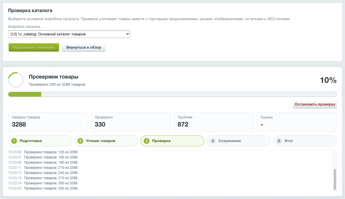Click the Проверено 330 stat card

[x=131, y=122]
